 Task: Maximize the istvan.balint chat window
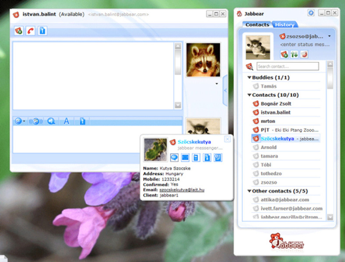tap(216, 14)
